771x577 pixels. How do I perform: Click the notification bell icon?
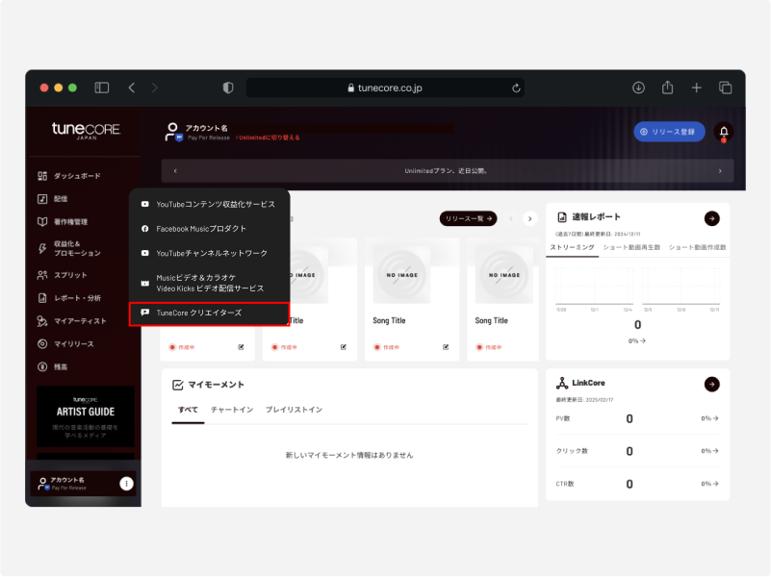(724, 132)
